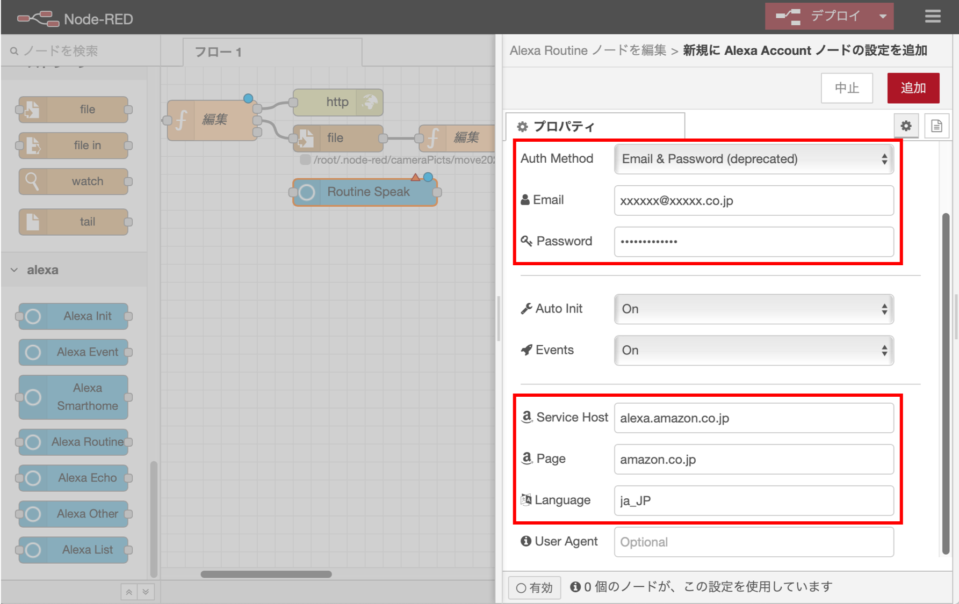Select the left 編集 function node

click(212, 120)
